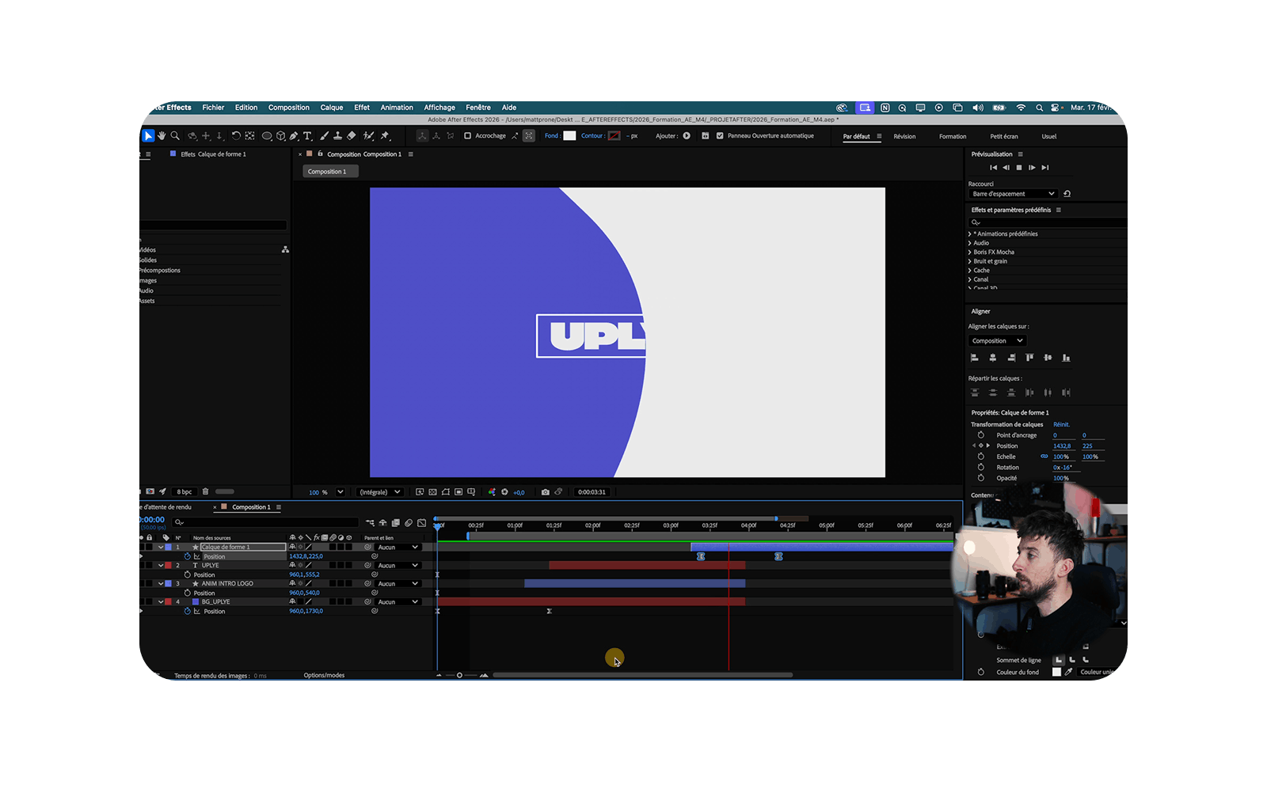This screenshot has height=785, width=1267.
Task: Toggle Panneau Ouverture automatique checkbox
Action: [x=720, y=136]
